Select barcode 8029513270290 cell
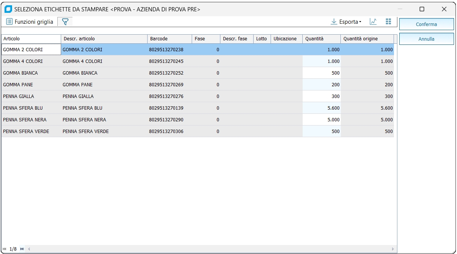 [x=169, y=120]
